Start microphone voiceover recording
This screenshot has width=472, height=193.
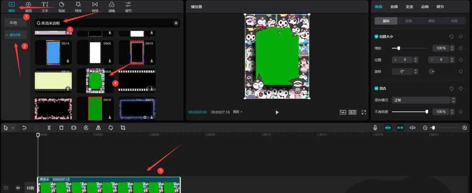click(375, 128)
